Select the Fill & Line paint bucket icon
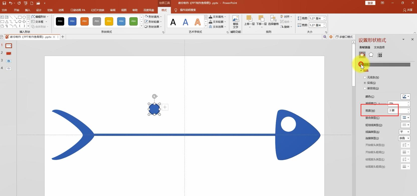This screenshot has width=417, height=196. coord(362,55)
